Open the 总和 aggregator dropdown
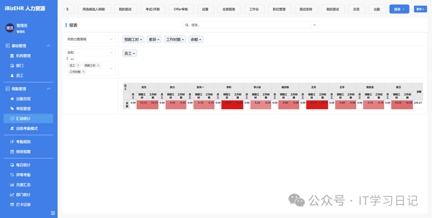 click(90, 52)
